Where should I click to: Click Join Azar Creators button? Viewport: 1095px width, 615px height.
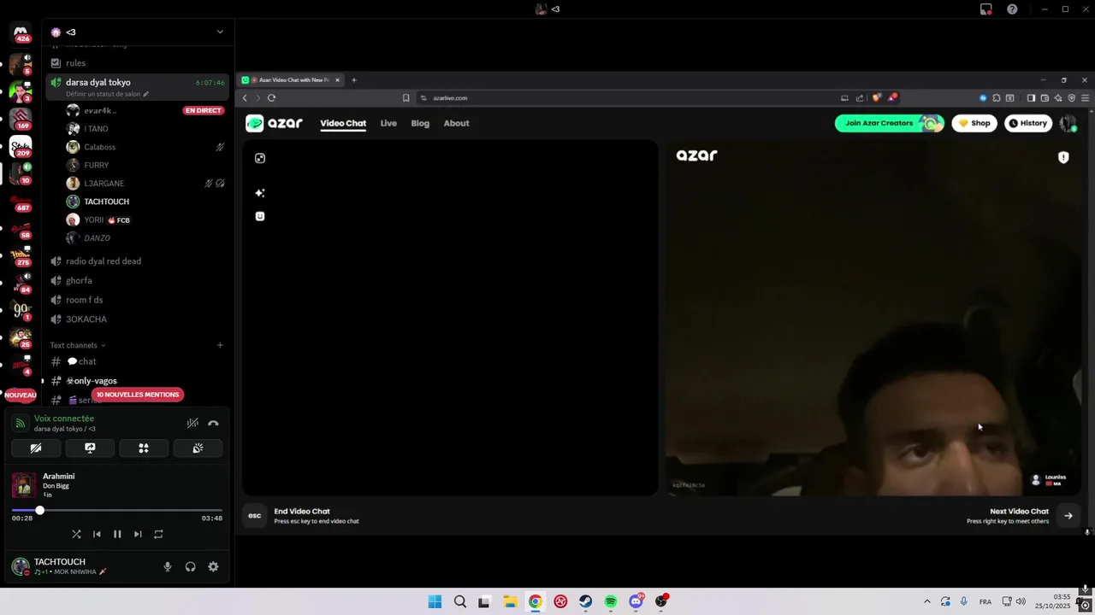890,123
